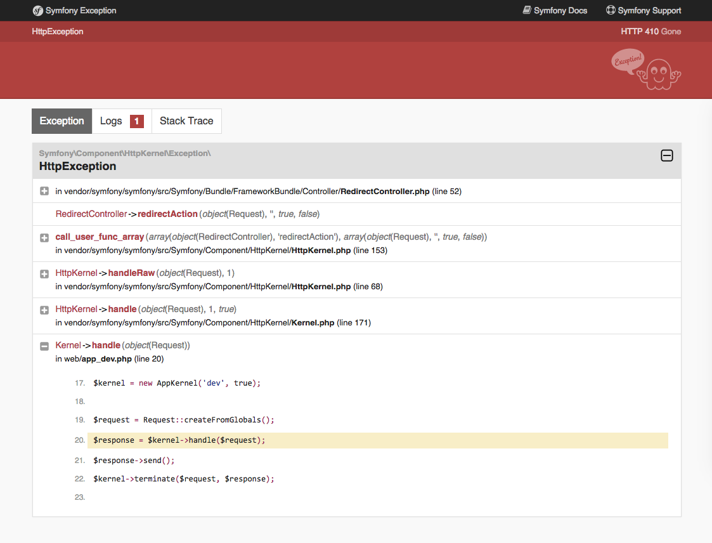Click the handleRaw method name
This screenshot has height=543, width=712.
pos(131,273)
